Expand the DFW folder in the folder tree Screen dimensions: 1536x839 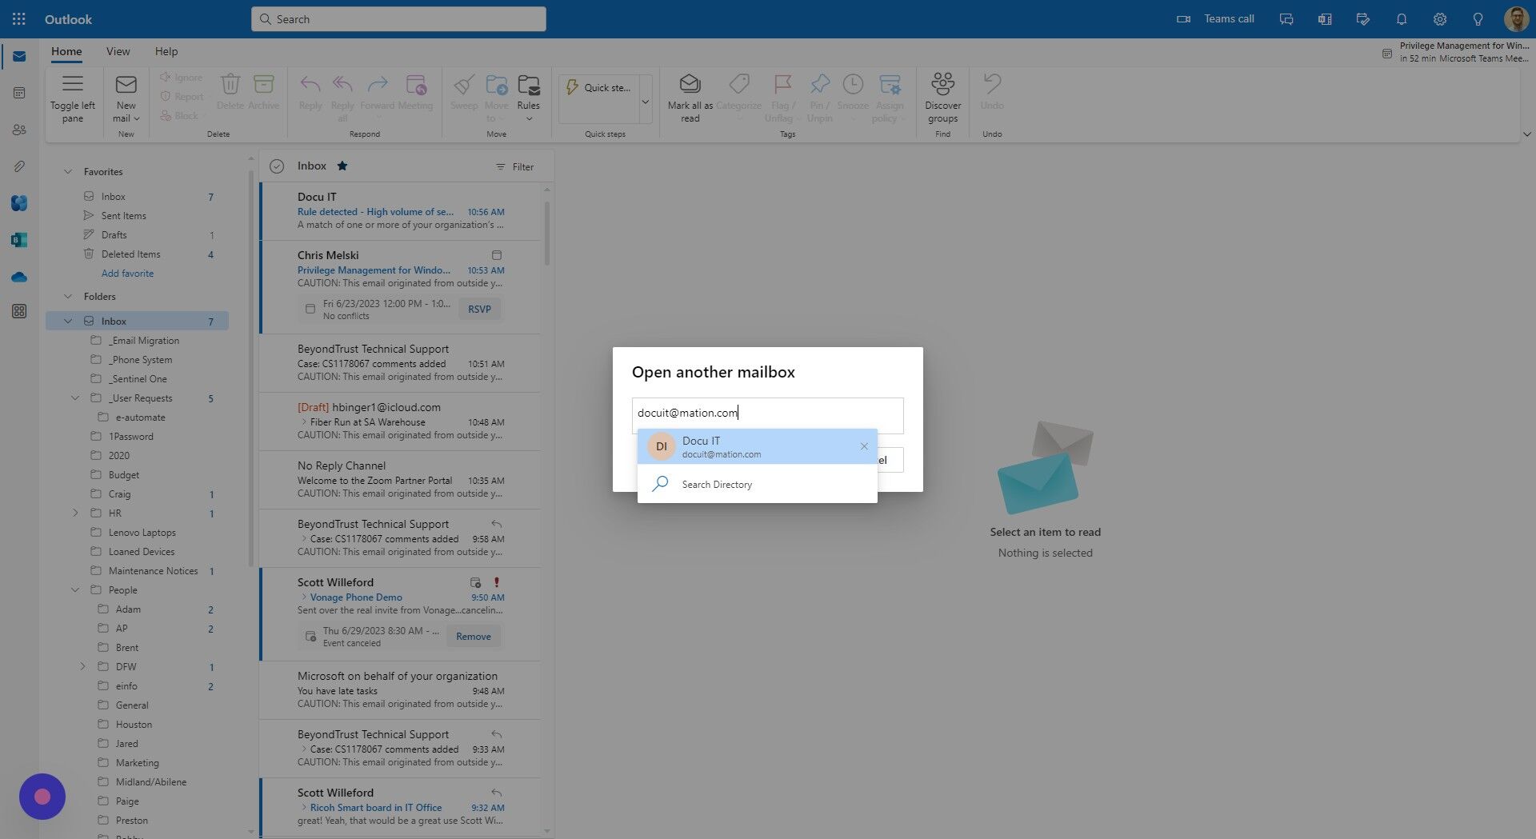pyautogui.click(x=82, y=666)
